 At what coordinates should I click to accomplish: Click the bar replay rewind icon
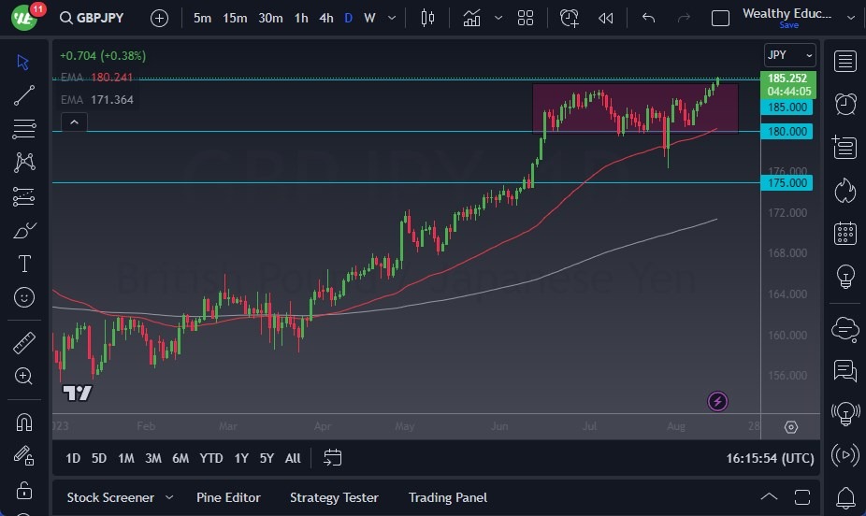click(x=606, y=18)
